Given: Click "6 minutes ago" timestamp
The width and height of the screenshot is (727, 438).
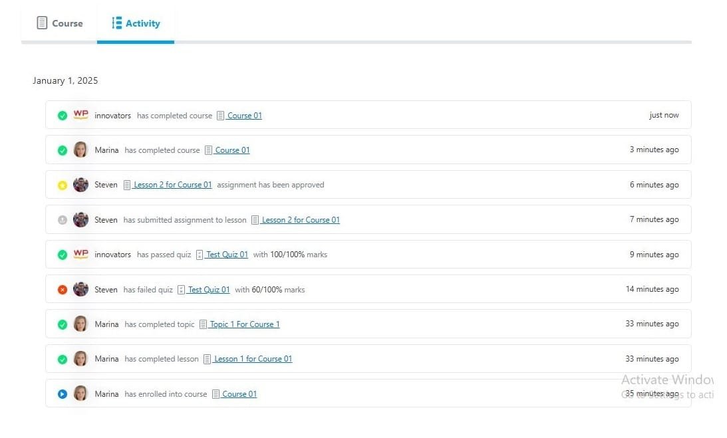Looking at the screenshot, I should tap(654, 185).
